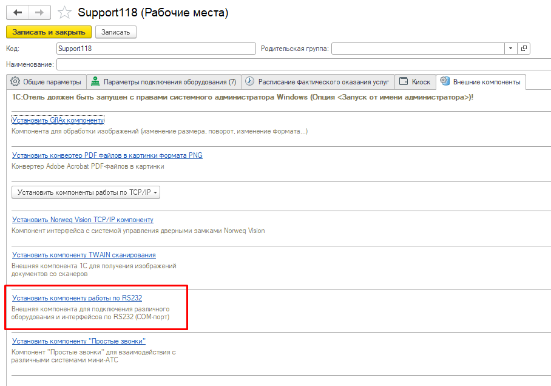The image size is (551, 386).
Task: Click the Записать button
Action: click(x=116, y=32)
